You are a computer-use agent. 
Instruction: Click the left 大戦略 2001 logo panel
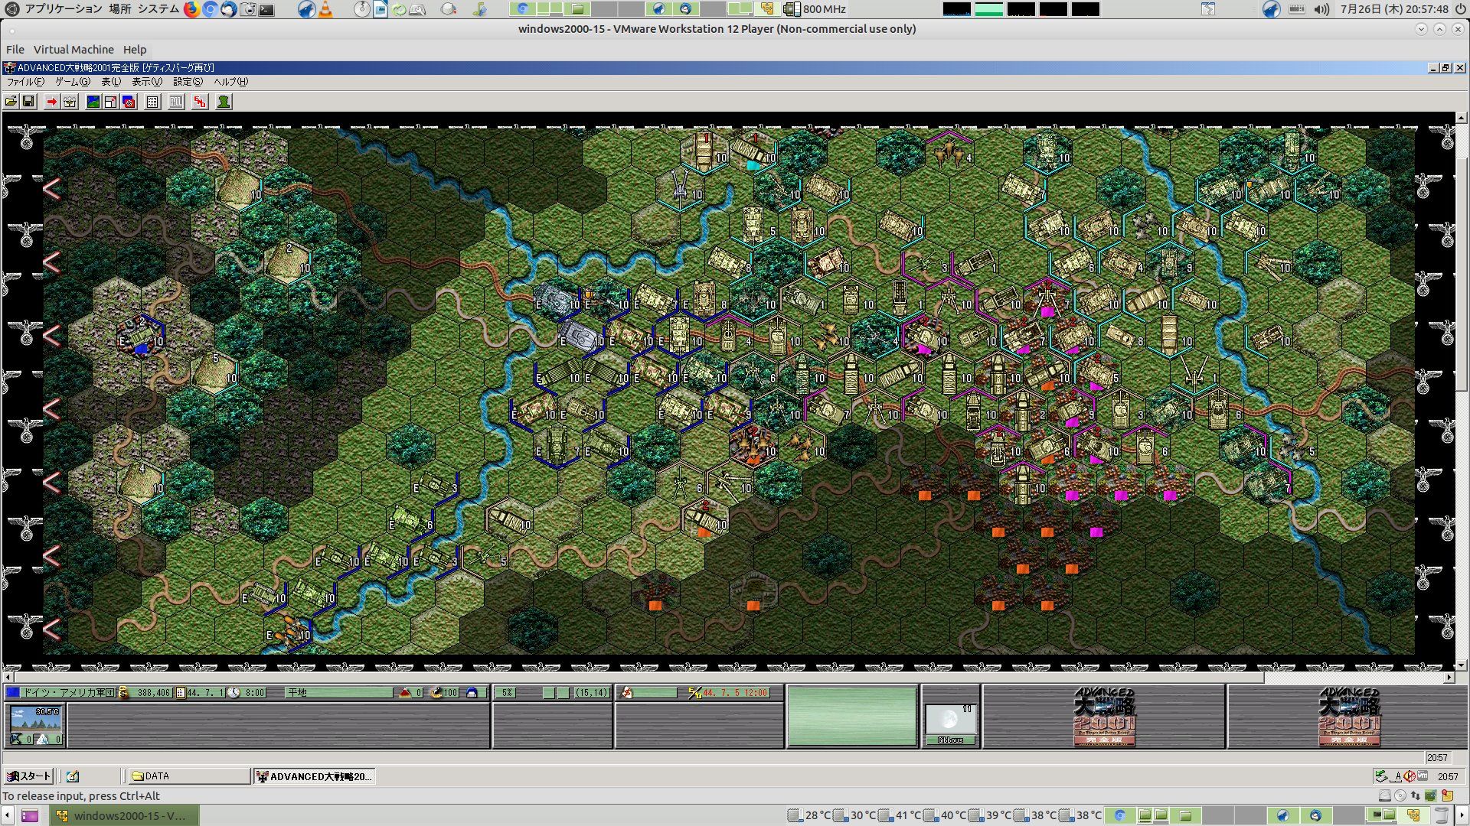point(1104,717)
